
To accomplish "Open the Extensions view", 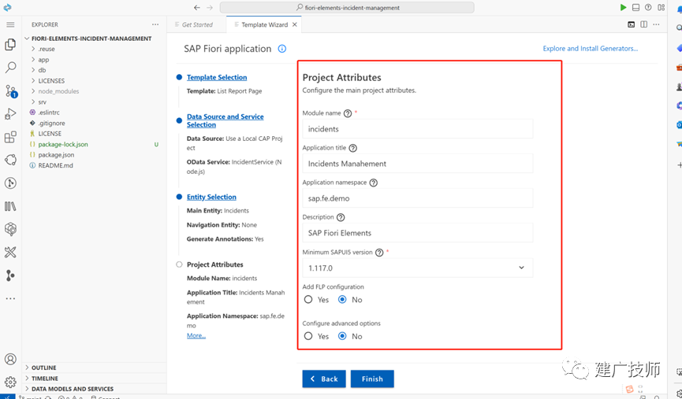I will coord(10,137).
